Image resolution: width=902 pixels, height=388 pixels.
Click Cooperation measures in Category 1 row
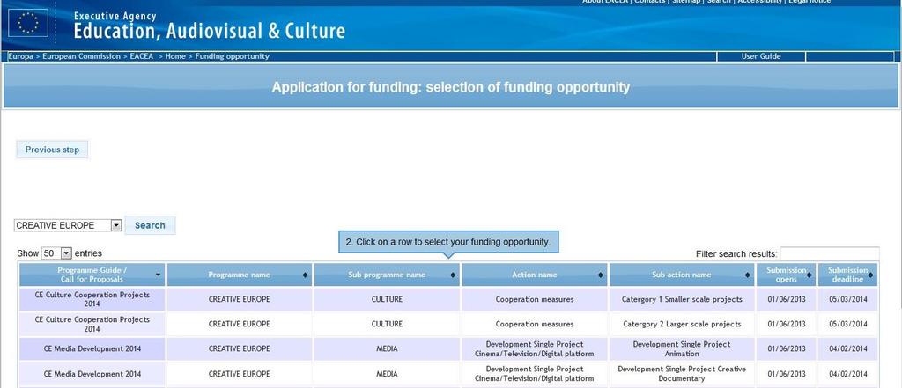pos(535,299)
